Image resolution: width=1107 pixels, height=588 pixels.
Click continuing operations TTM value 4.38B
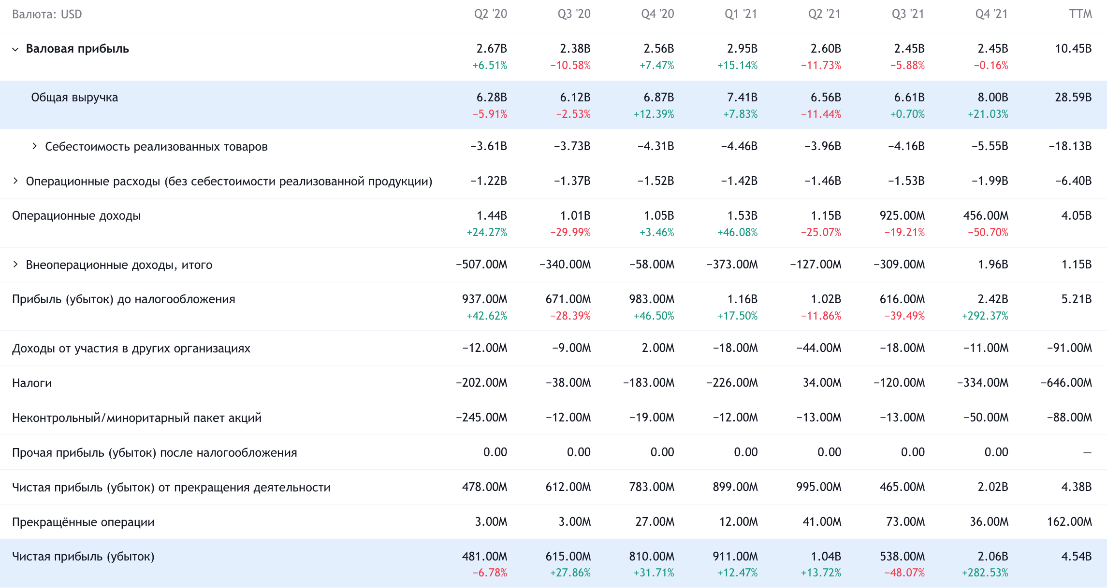click(1077, 487)
